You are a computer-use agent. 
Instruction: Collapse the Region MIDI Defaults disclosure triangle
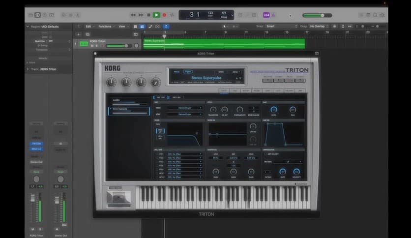(x=28, y=27)
